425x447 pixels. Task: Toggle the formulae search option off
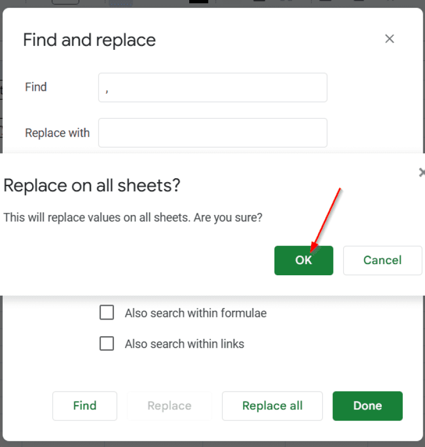click(x=107, y=313)
